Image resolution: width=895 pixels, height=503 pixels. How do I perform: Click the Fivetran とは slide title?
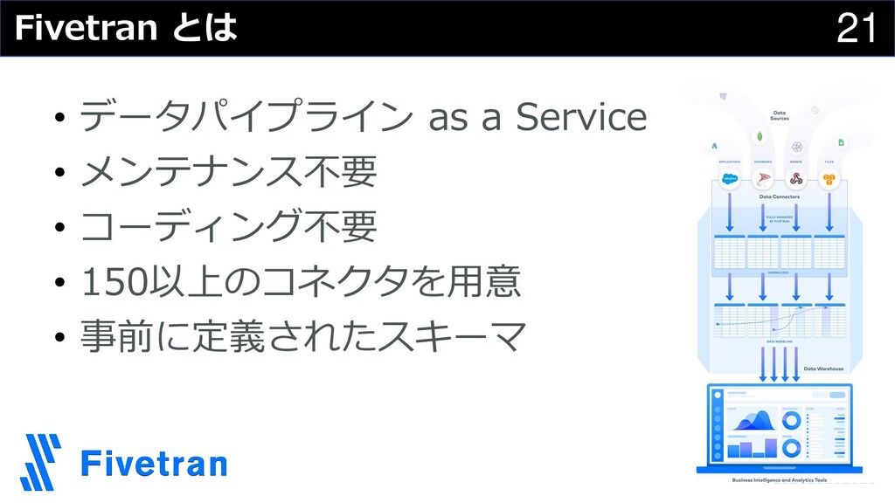[x=126, y=27]
